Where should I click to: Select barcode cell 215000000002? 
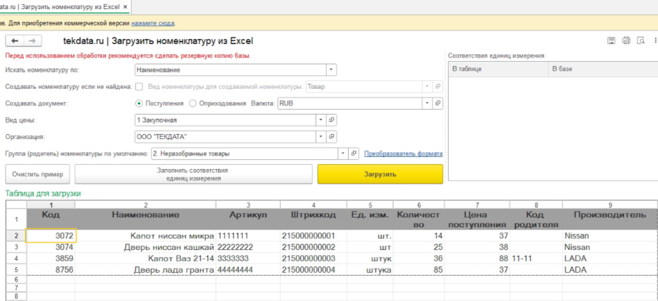(313, 247)
